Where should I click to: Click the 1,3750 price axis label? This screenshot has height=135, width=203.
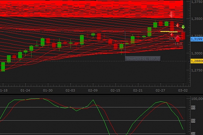click(x=197, y=2)
